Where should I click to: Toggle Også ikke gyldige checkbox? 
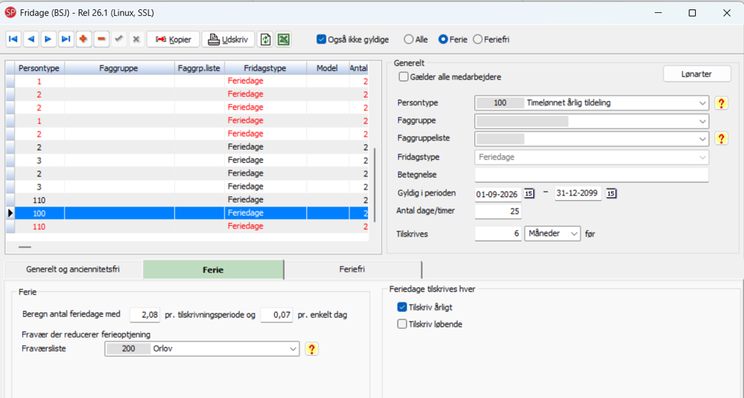pos(322,40)
